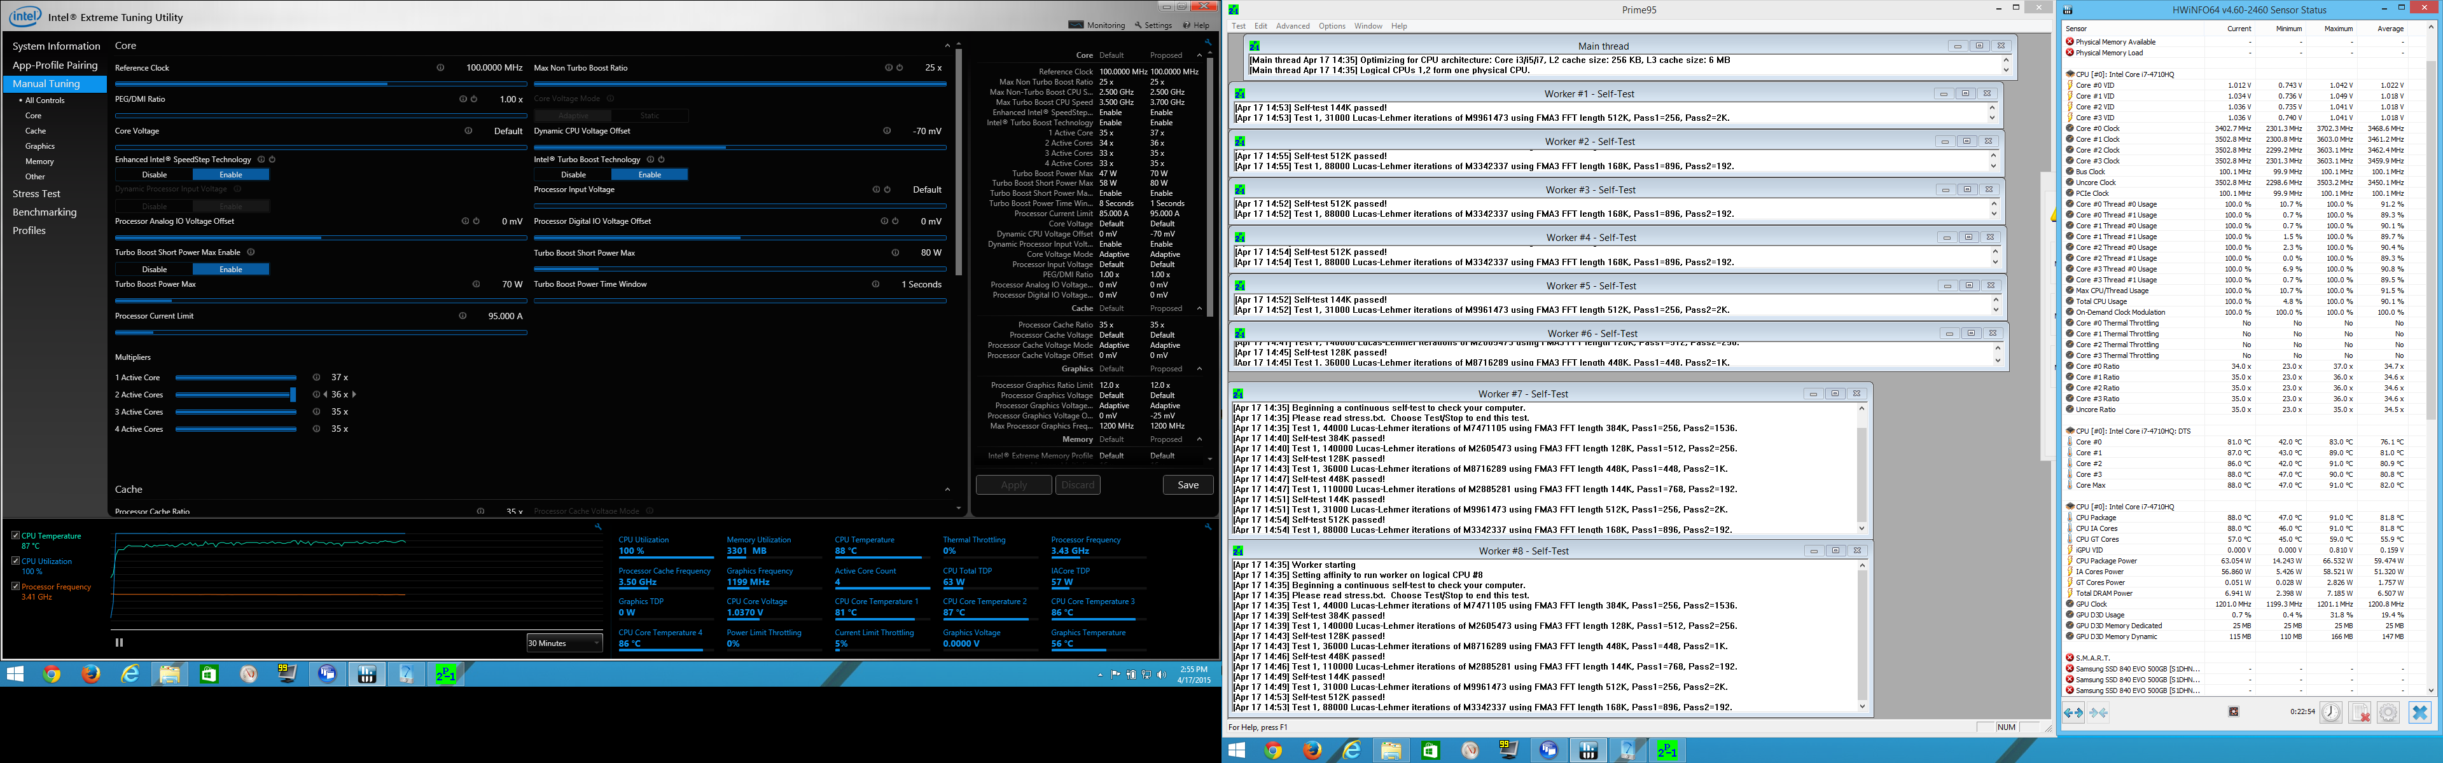Disable Enhanced Intel SpeedStep Technology

coord(153,174)
